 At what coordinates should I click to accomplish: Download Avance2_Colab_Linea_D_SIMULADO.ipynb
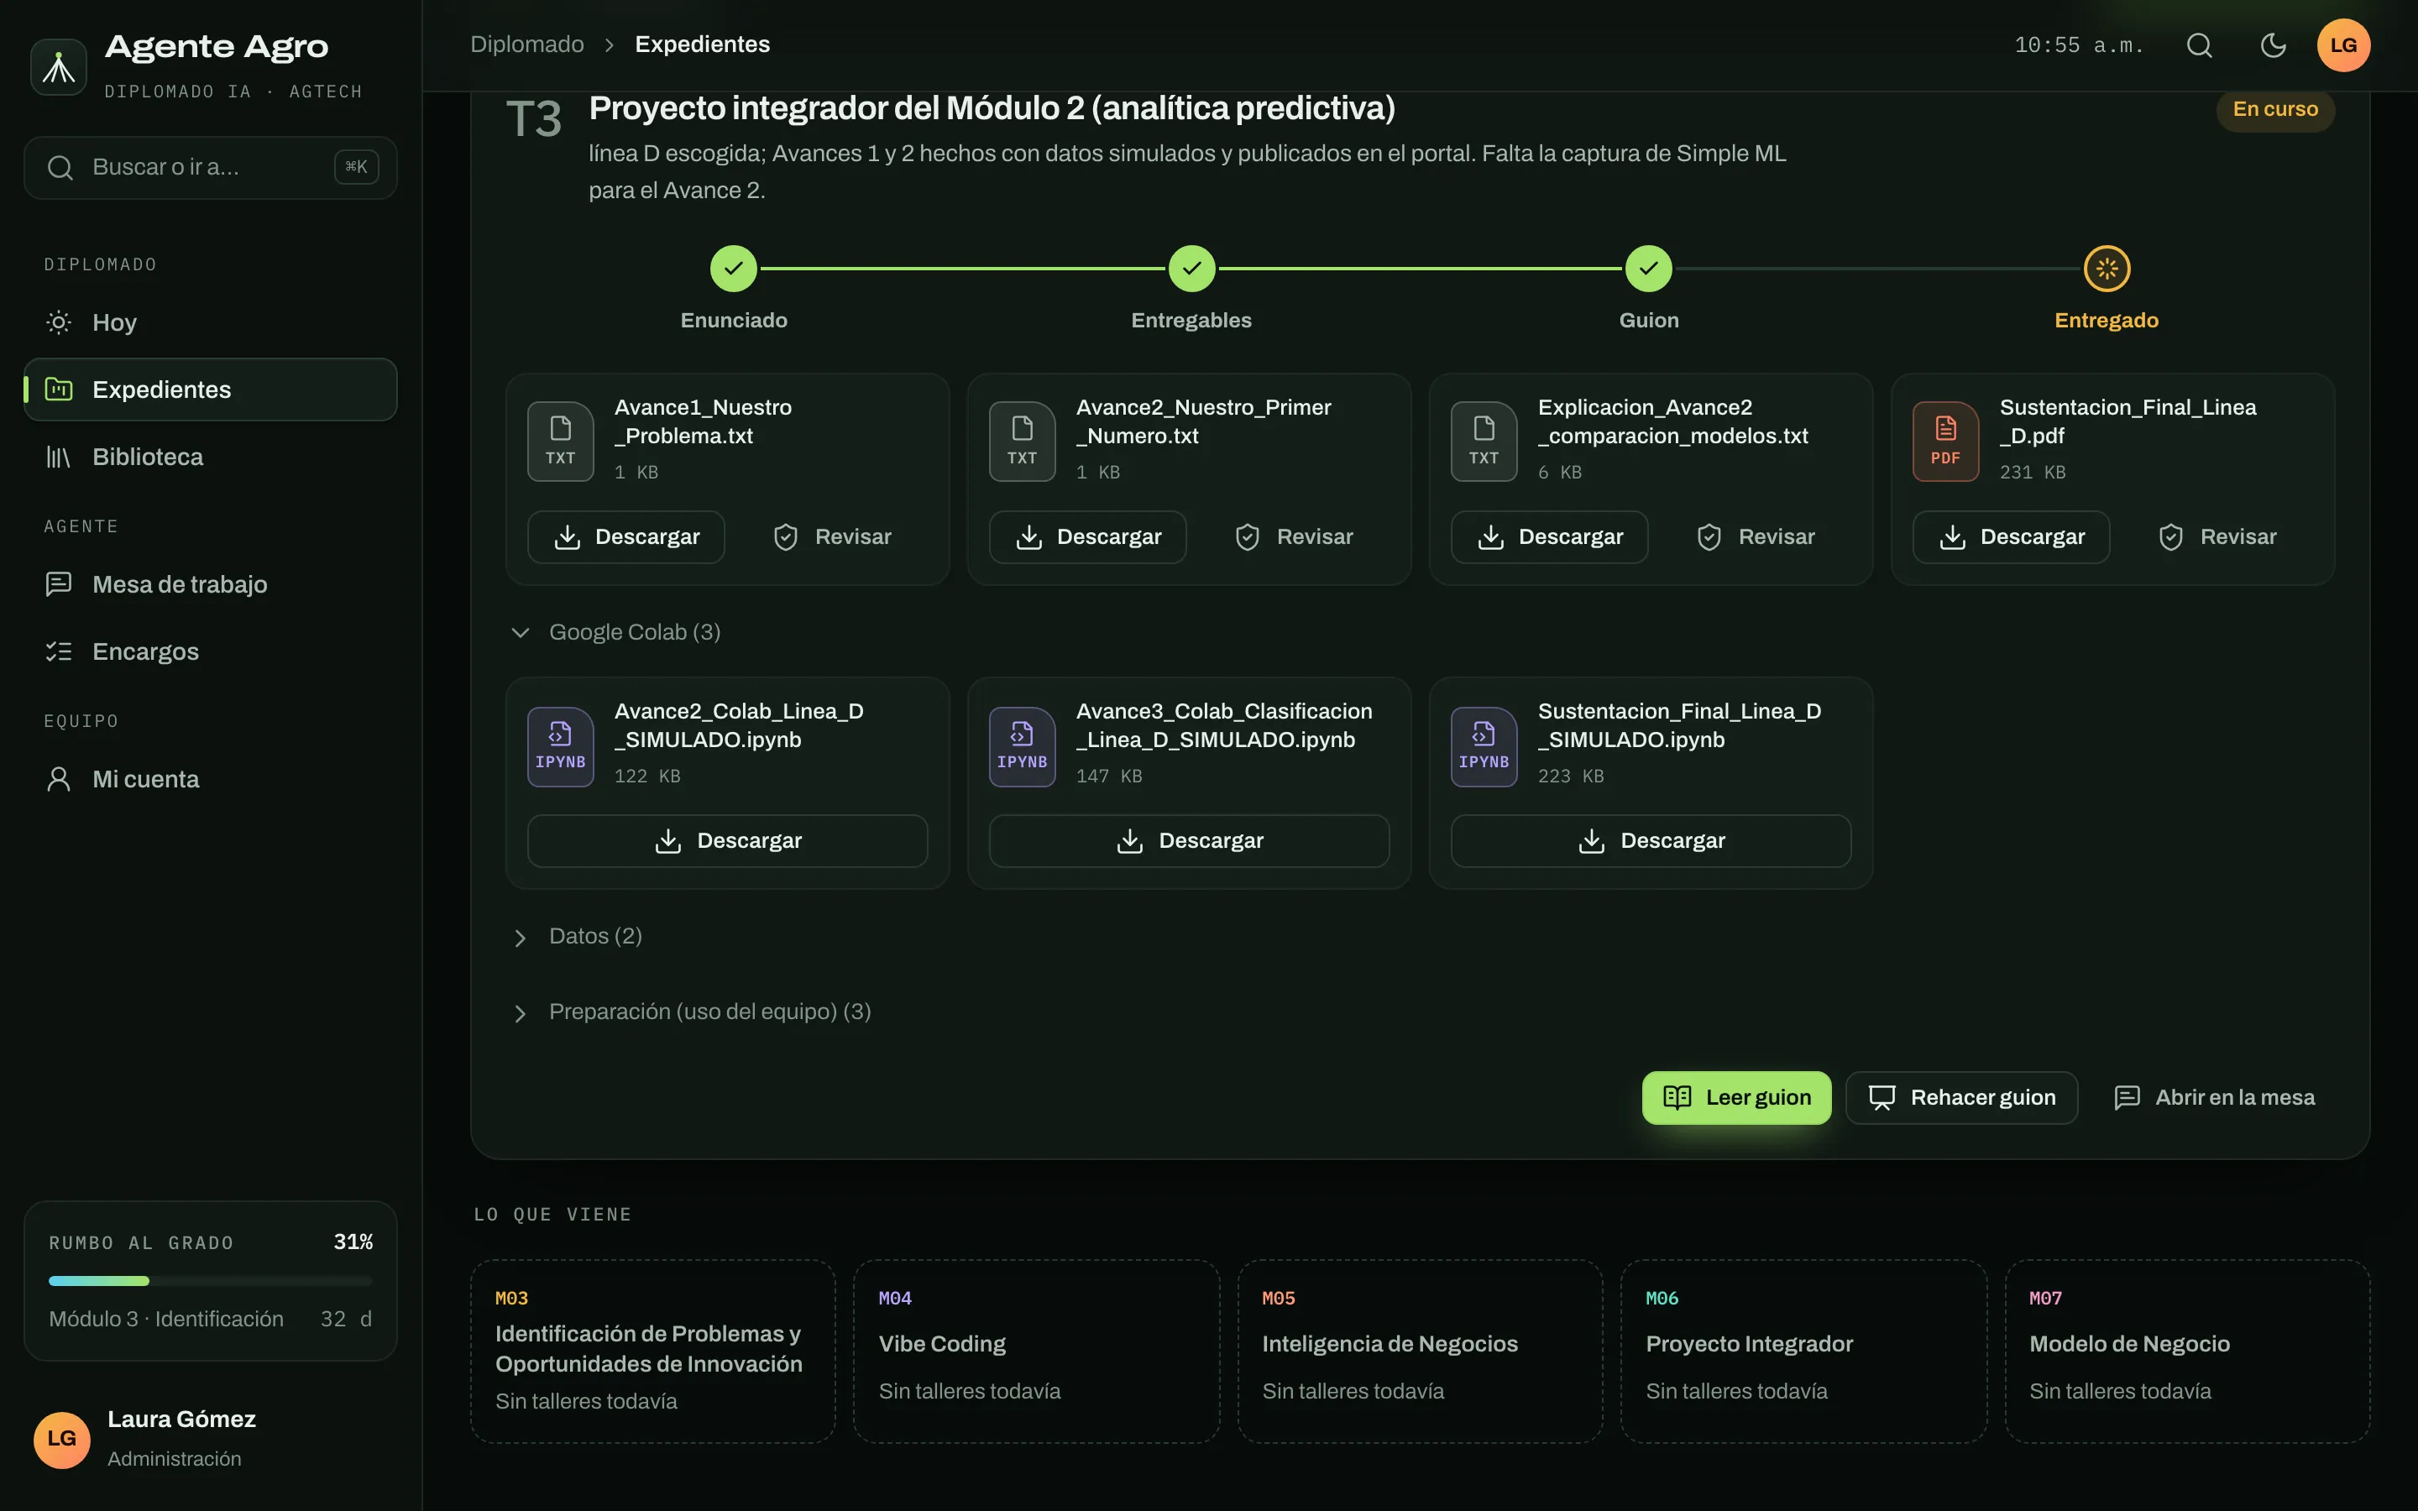coord(727,840)
